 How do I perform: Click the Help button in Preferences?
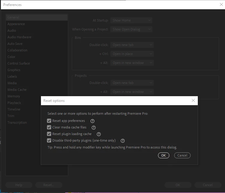click(x=19, y=185)
